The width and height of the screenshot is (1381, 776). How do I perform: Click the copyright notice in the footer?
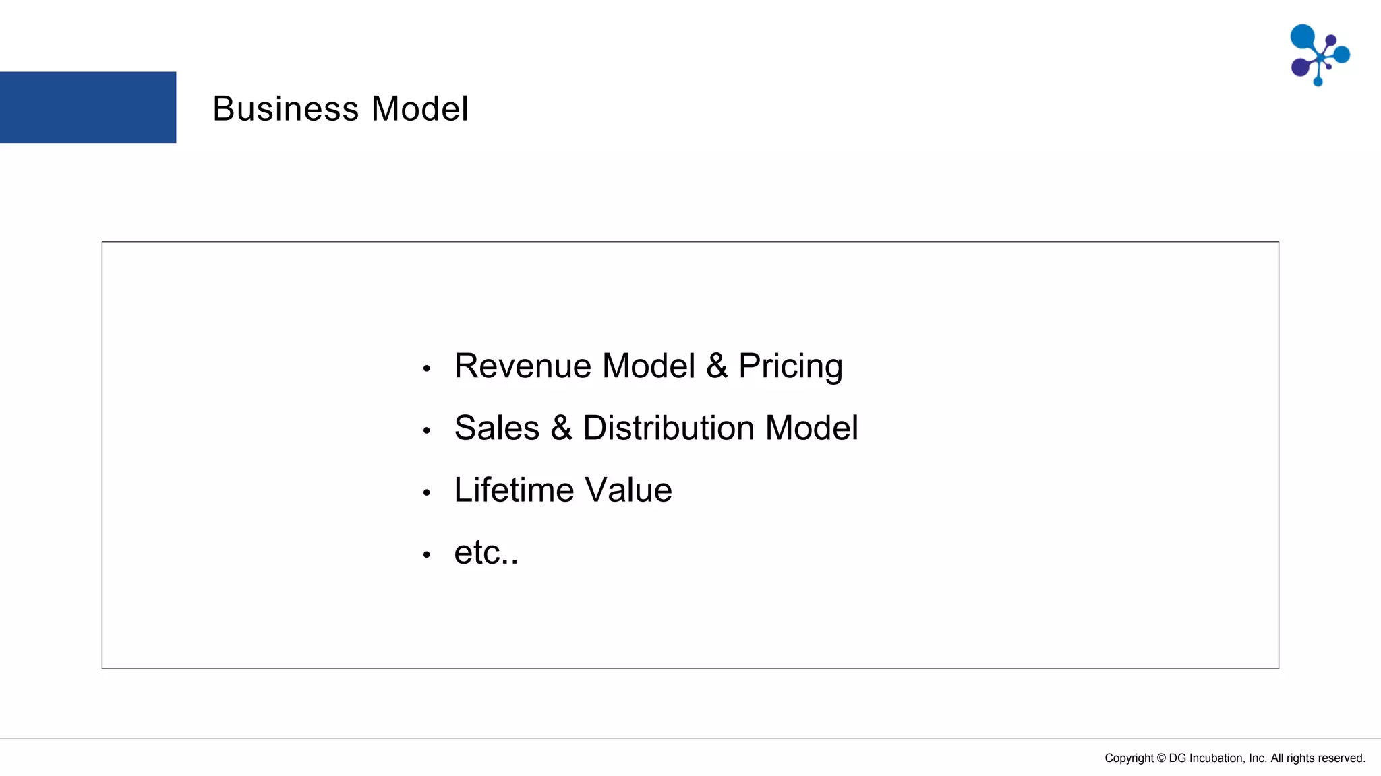(x=1234, y=758)
